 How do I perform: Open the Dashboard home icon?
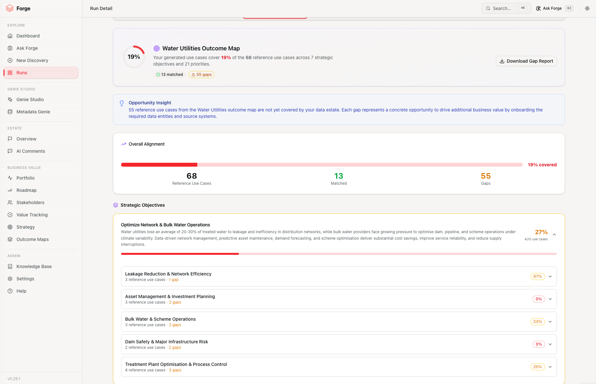click(x=10, y=36)
